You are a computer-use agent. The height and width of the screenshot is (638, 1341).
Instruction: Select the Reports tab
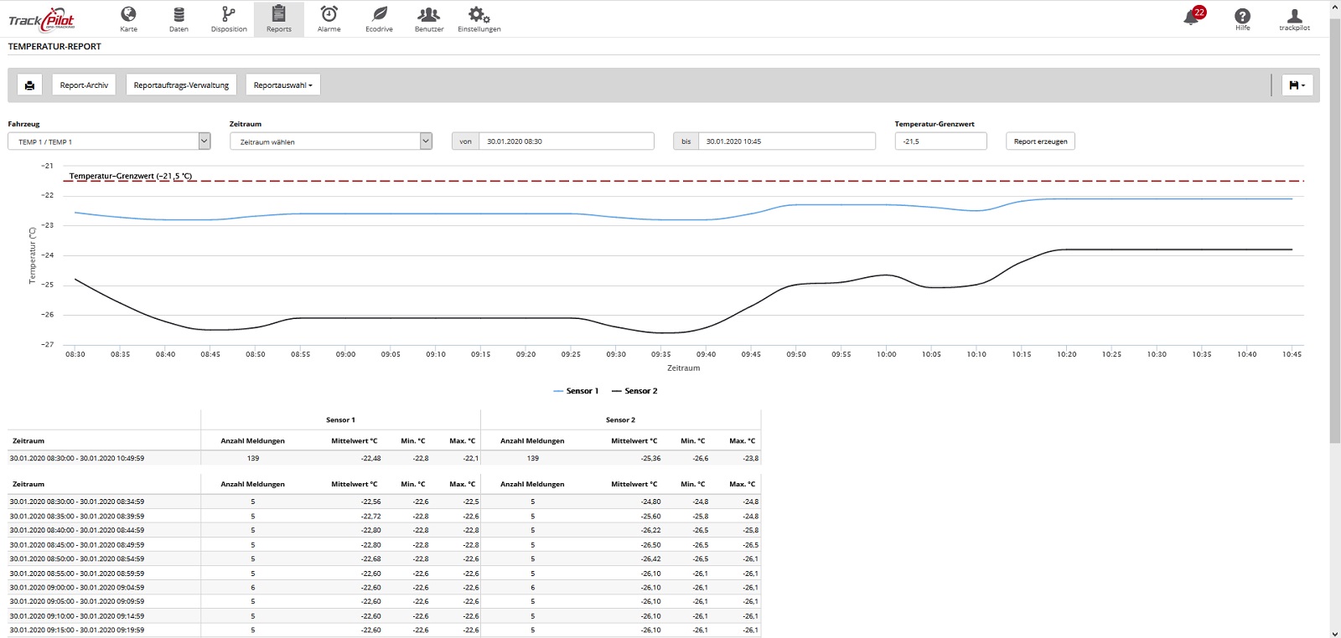[x=279, y=18]
